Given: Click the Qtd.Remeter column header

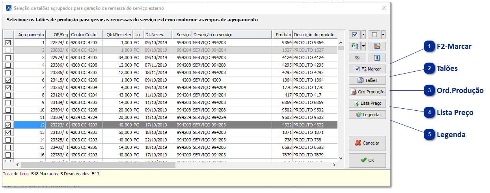Looking at the screenshot, I should tap(117, 35).
